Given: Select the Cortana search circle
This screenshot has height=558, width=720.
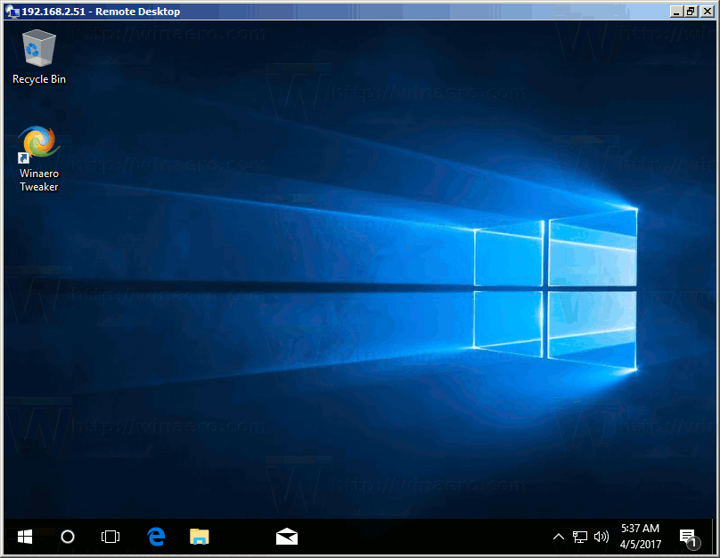Looking at the screenshot, I should coord(67,537).
